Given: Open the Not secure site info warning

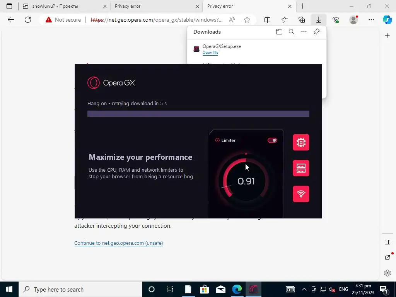Looking at the screenshot, I should [63, 20].
